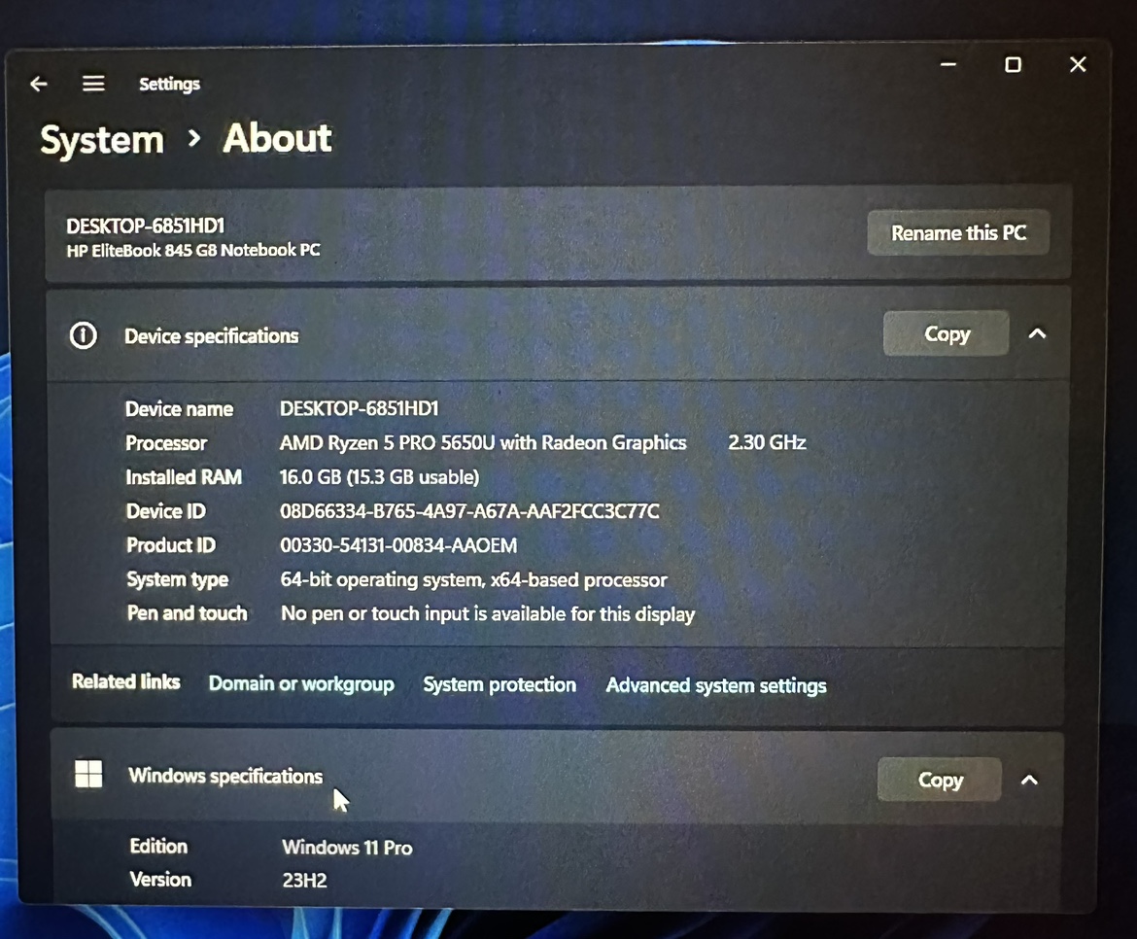Open System protection link

pyautogui.click(x=500, y=684)
